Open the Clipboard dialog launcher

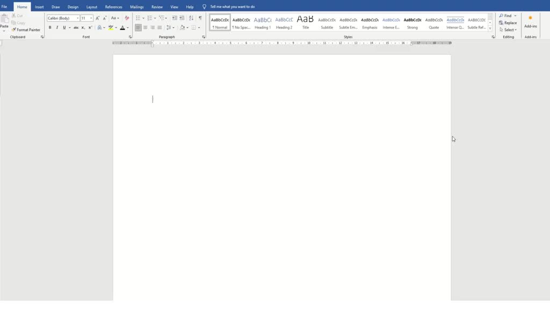(x=42, y=37)
